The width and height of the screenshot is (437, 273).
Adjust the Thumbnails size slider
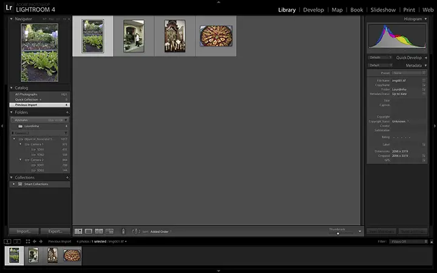(x=338, y=234)
